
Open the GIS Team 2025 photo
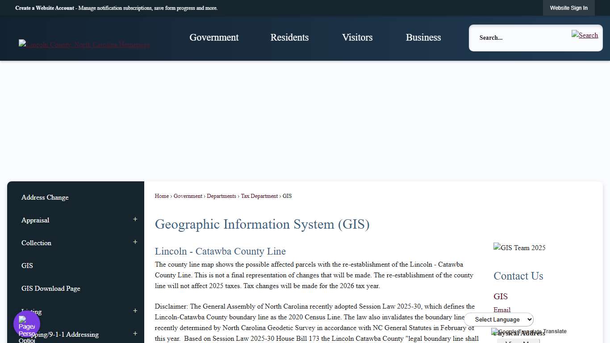click(519, 247)
